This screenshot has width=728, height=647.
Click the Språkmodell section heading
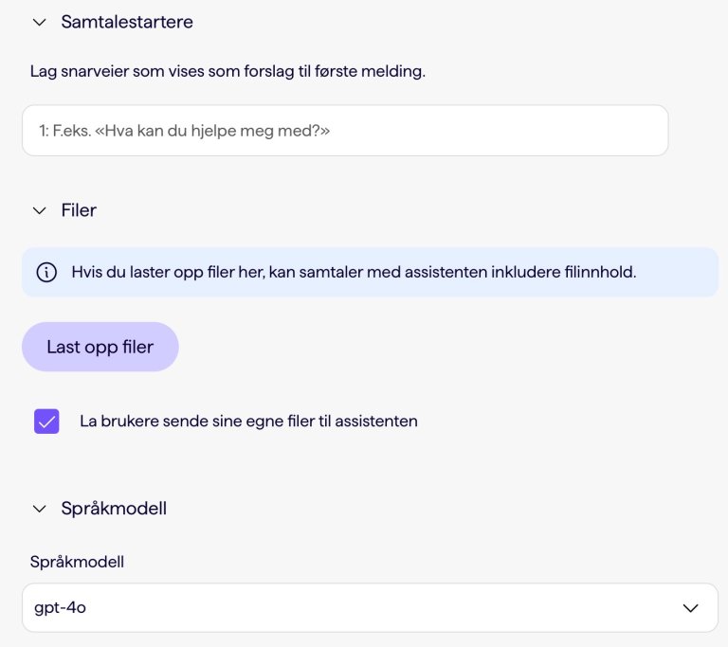tap(114, 509)
